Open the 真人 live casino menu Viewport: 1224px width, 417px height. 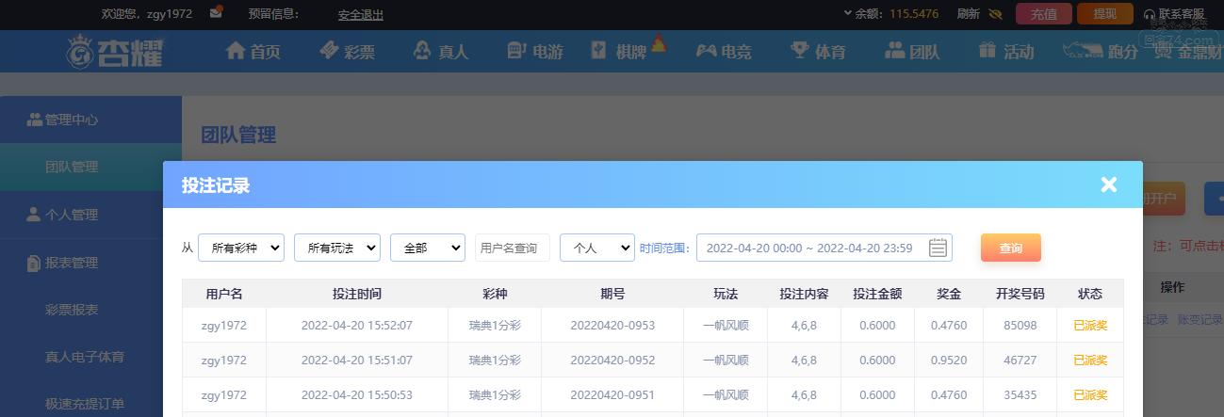(440, 52)
